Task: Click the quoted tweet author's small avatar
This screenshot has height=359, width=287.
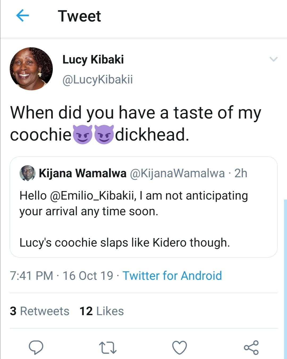Action: [x=27, y=173]
